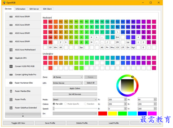Adjust the H value stepper arrows
Viewport: 173px width, 128px height.
click(x=155, y=99)
